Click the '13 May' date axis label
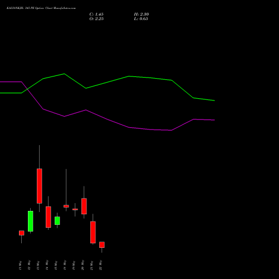Image resolution: width=279 pixels, height=279 pixels. (38, 265)
